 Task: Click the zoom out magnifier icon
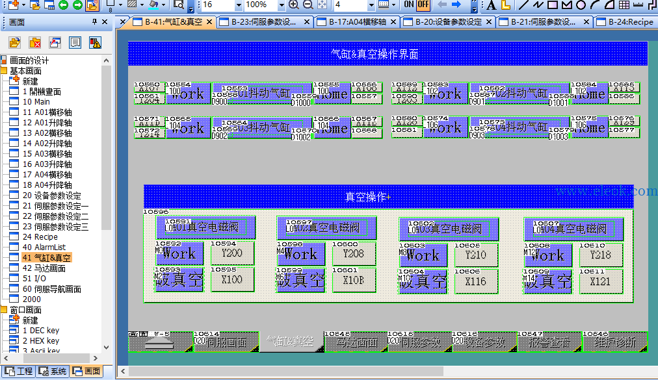(308, 5)
